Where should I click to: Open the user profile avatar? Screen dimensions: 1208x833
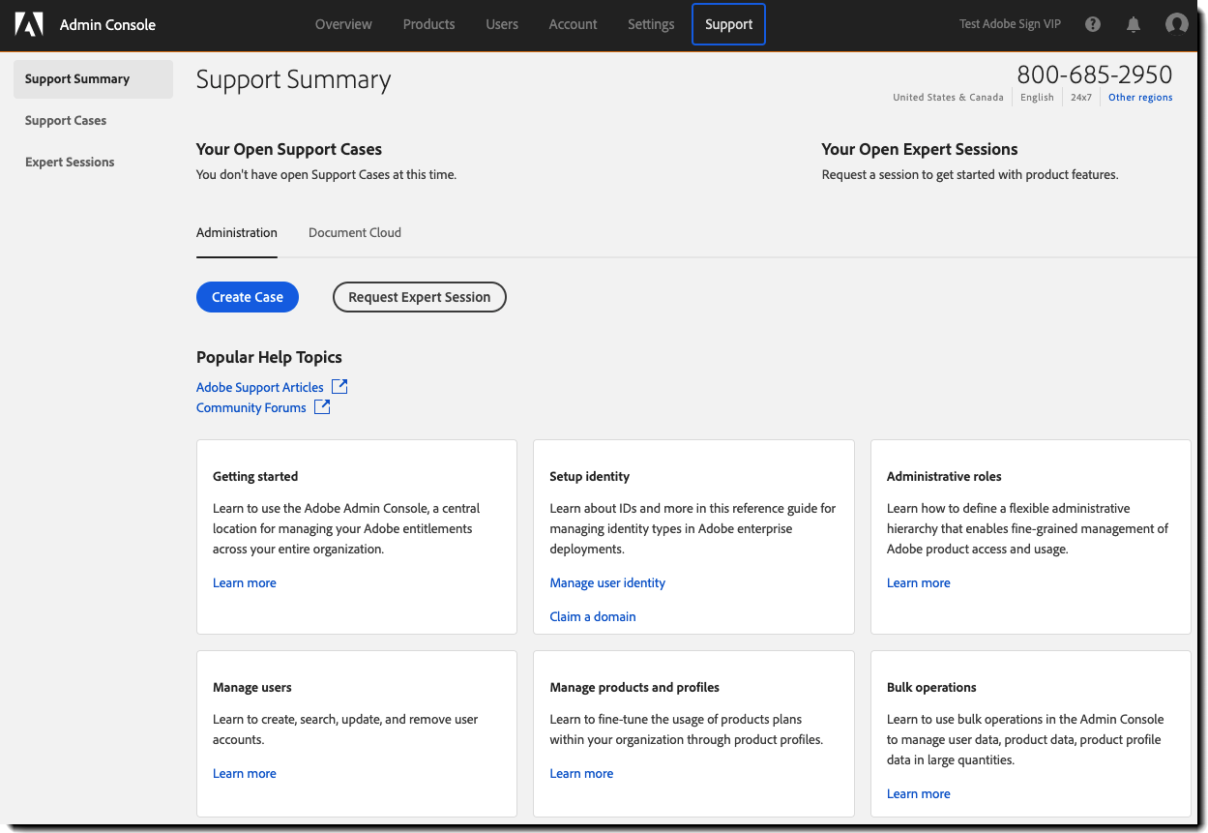[1176, 24]
